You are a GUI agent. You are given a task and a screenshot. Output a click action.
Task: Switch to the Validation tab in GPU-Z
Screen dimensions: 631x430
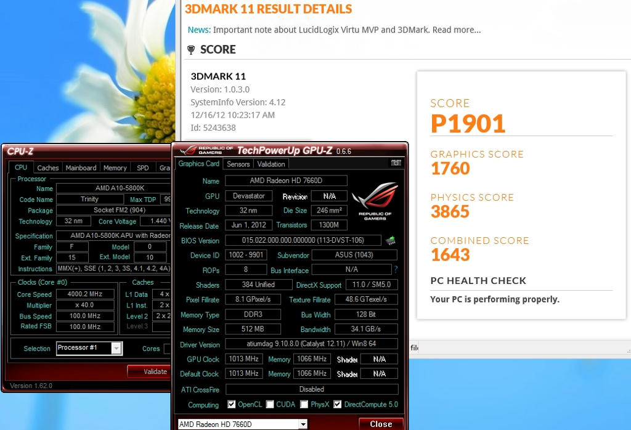[271, 164]
